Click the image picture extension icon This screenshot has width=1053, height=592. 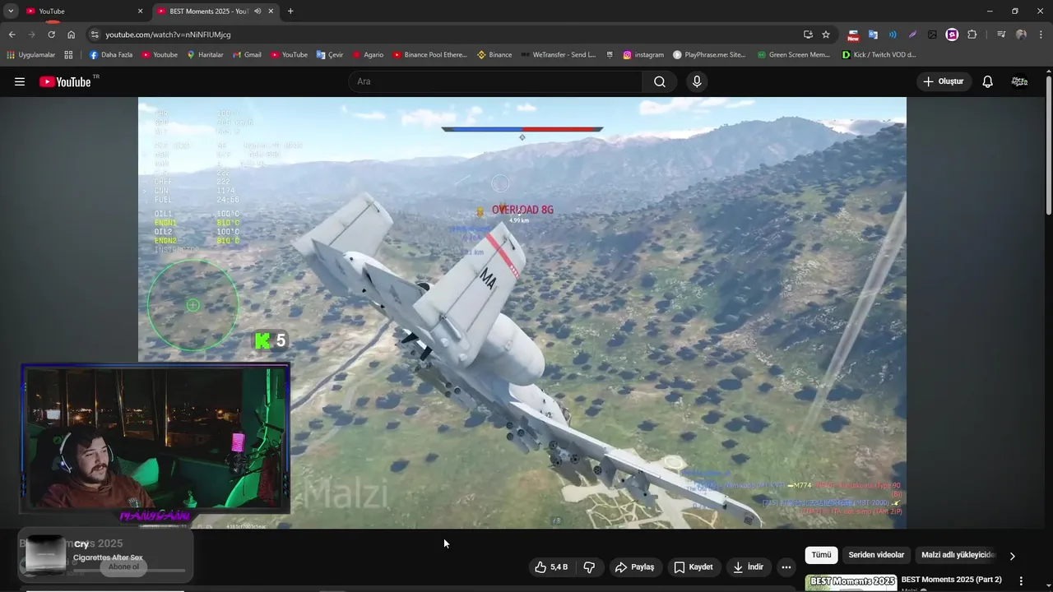pyautogui.click(x=932, y=35)
